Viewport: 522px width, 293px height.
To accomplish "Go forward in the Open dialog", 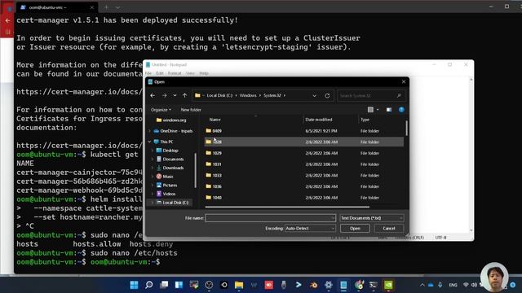I will (x=164, y=96).
